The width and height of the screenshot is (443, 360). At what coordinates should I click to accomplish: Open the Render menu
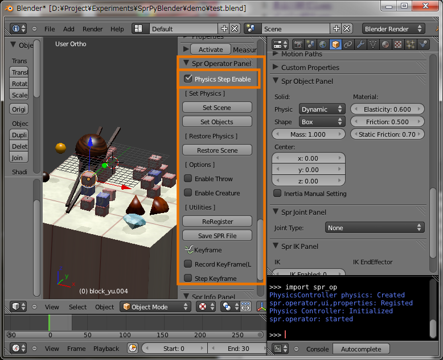point(93,29)
